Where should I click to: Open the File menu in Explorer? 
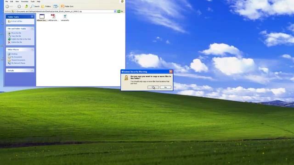(x=6, y=1)
